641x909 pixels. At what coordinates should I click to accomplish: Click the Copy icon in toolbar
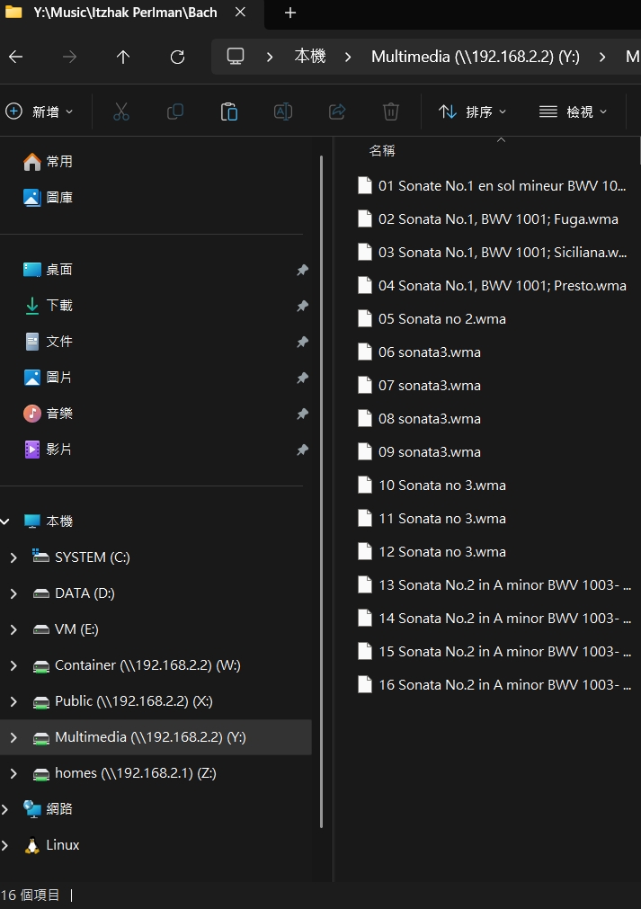click(175, 111)
